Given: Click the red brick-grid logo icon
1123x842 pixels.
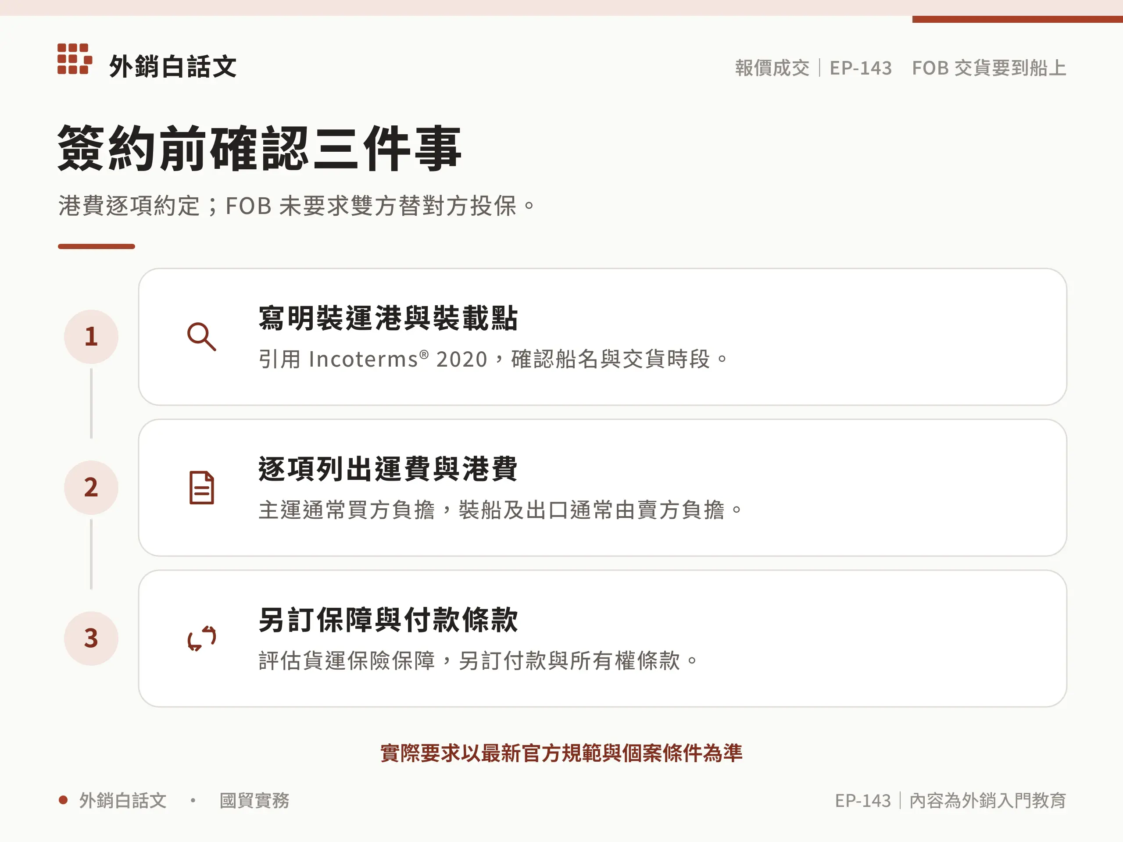Looking at the screenshot, I should click(75, 59).
